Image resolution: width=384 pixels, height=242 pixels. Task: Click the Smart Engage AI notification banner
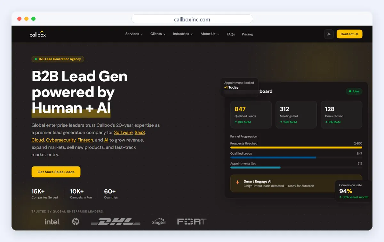tap(296, 183)
